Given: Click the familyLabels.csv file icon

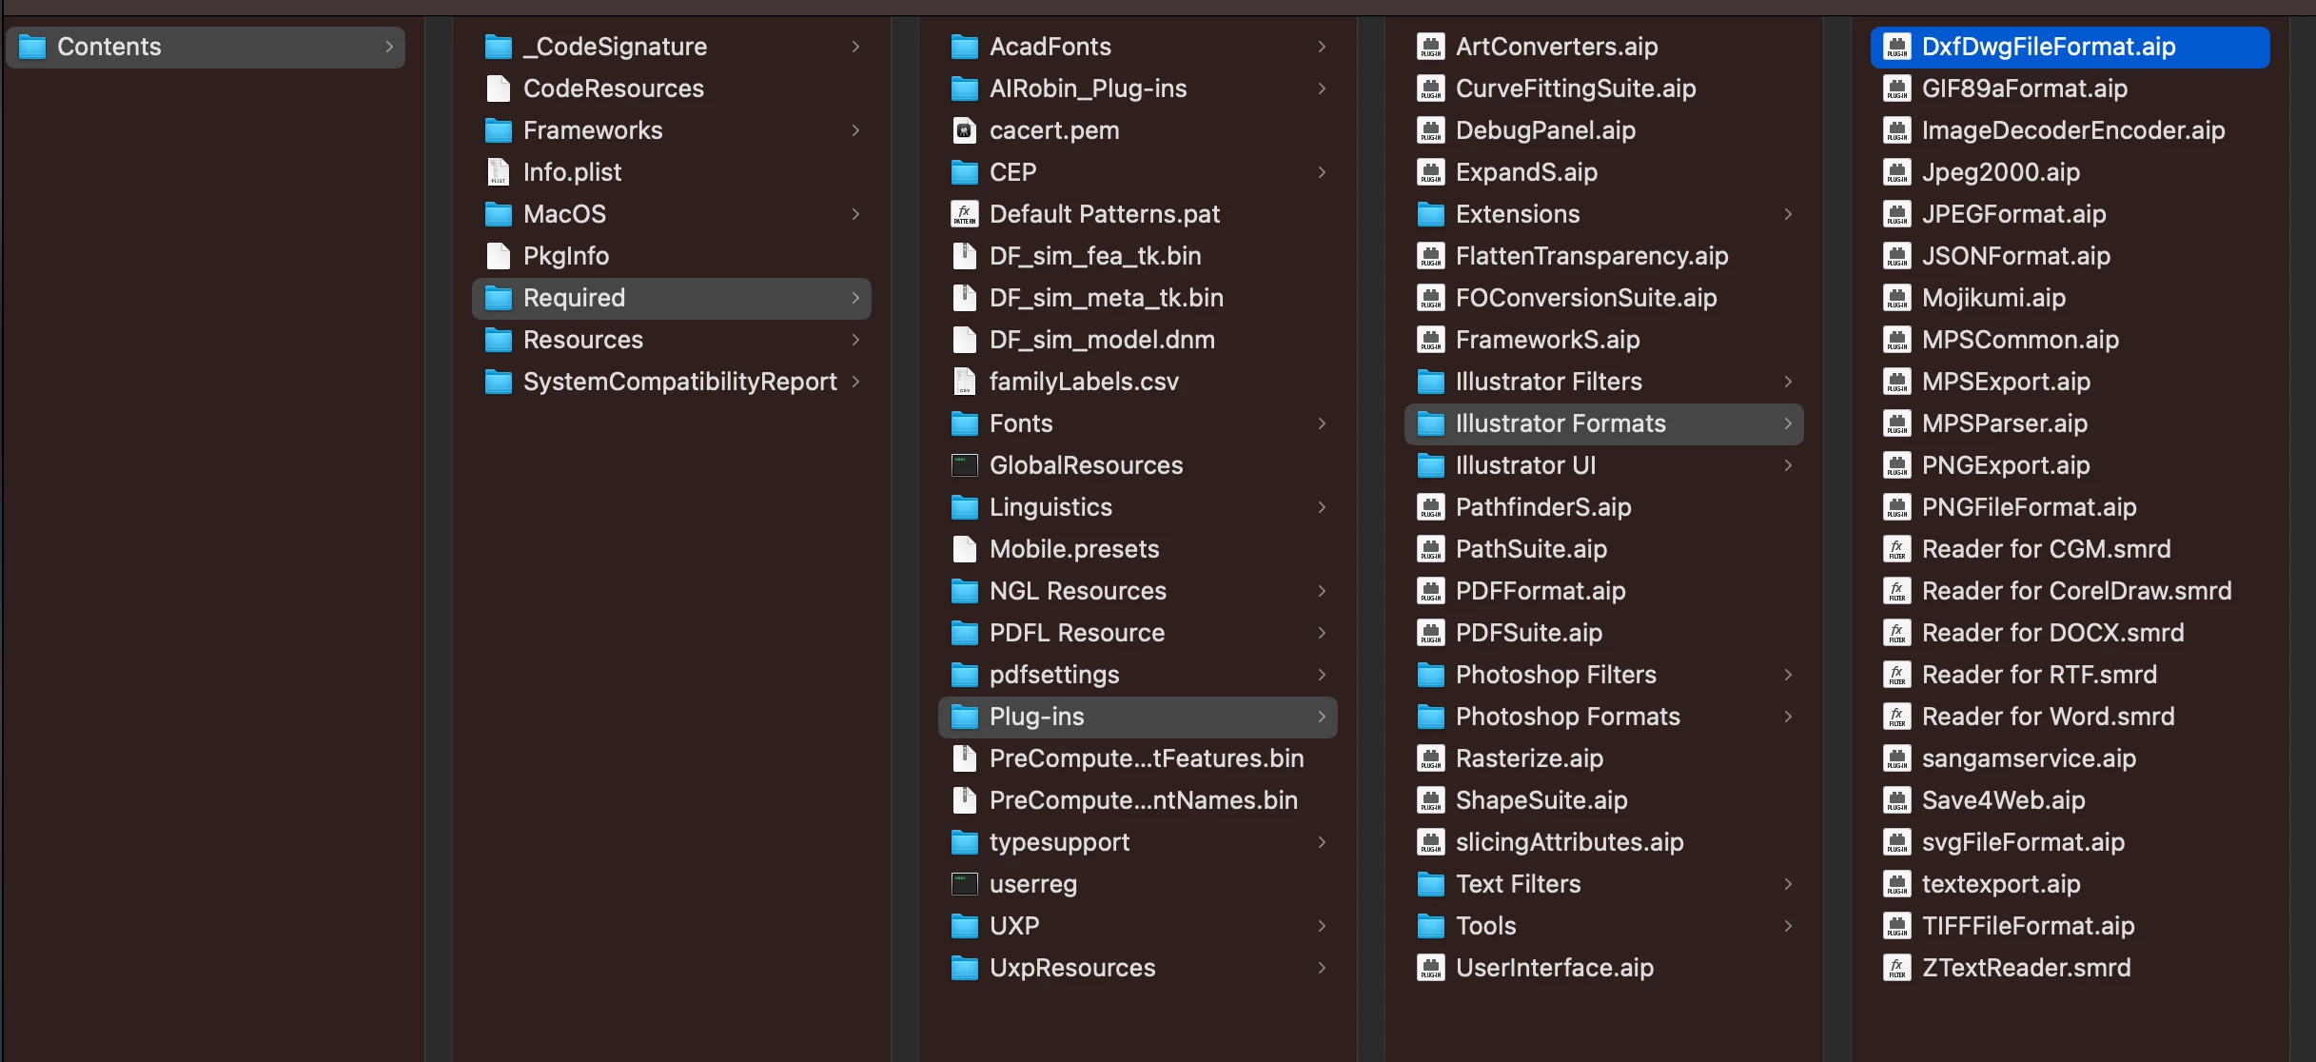Looking at the screenshot, I should [964, 382].
